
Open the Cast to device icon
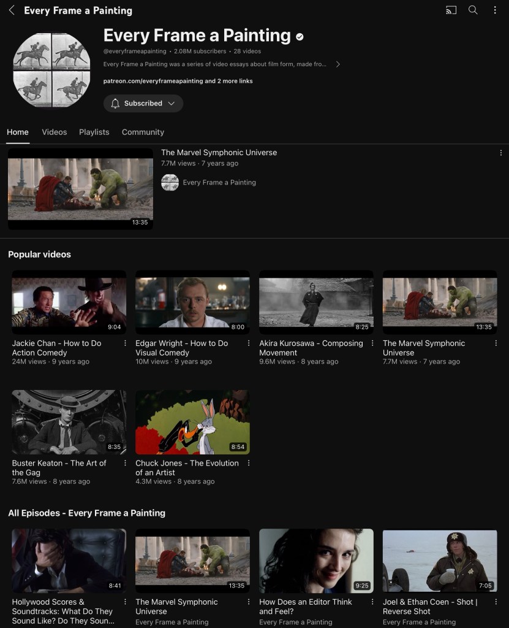(451, 10)
